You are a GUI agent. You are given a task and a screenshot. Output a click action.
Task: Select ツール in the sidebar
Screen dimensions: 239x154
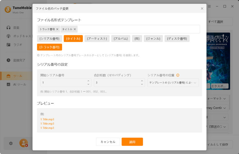tap(17, 76)
